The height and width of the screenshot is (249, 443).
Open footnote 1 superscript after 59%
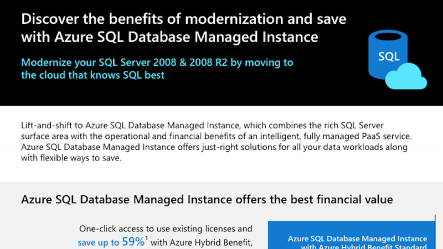pos(146,238)
